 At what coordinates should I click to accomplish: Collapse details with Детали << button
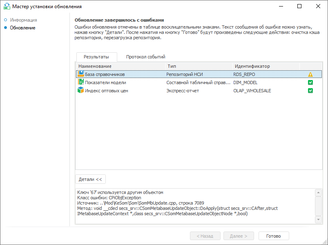coord(90,179)
